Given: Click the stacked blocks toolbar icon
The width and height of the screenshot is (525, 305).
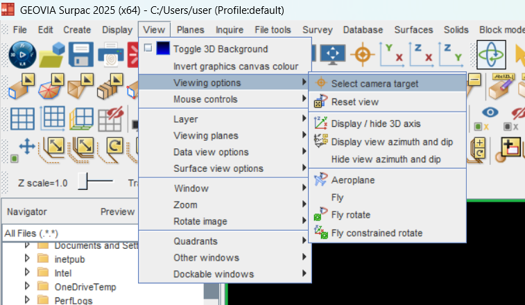Looking at the screenshot, I should click(x=110, y=87).
